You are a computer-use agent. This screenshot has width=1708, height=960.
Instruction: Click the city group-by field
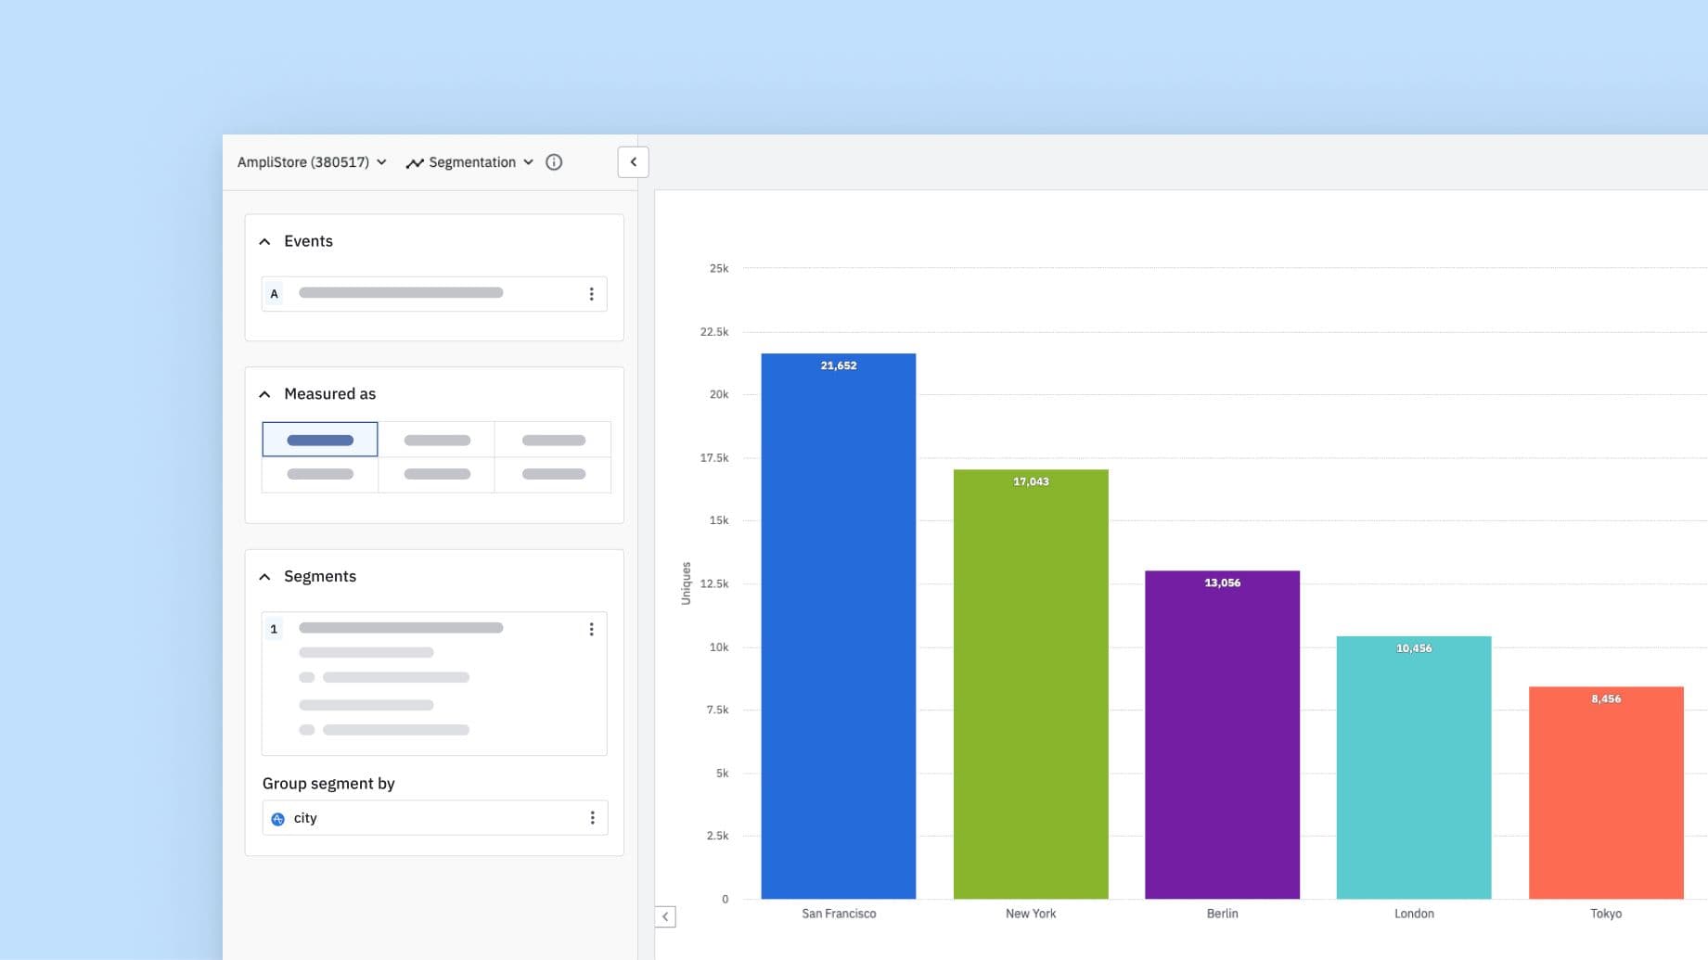tap(427, 818)
